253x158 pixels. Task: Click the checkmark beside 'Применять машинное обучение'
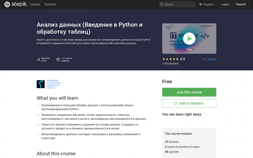click(x=38, y=115)
